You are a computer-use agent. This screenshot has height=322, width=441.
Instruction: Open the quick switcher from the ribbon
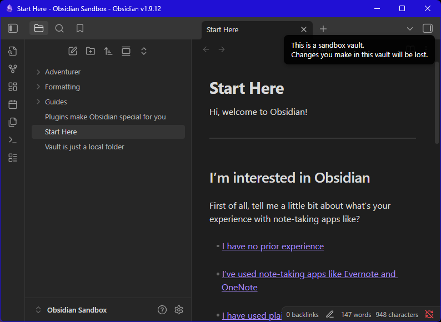tap(13, 51)
